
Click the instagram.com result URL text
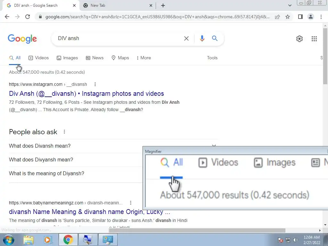pyautogui.click(x=48, y=84)
